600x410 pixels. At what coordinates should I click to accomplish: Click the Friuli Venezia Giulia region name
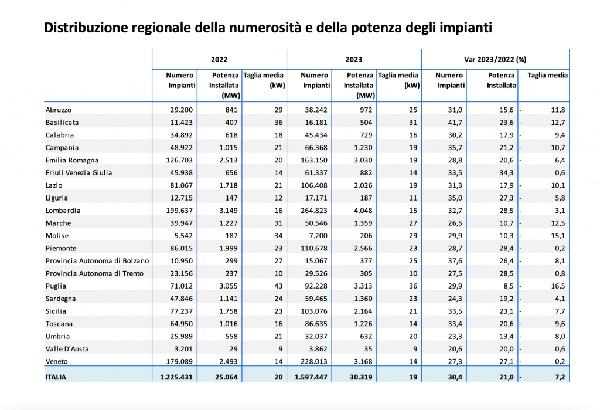[x=78, y=173]
